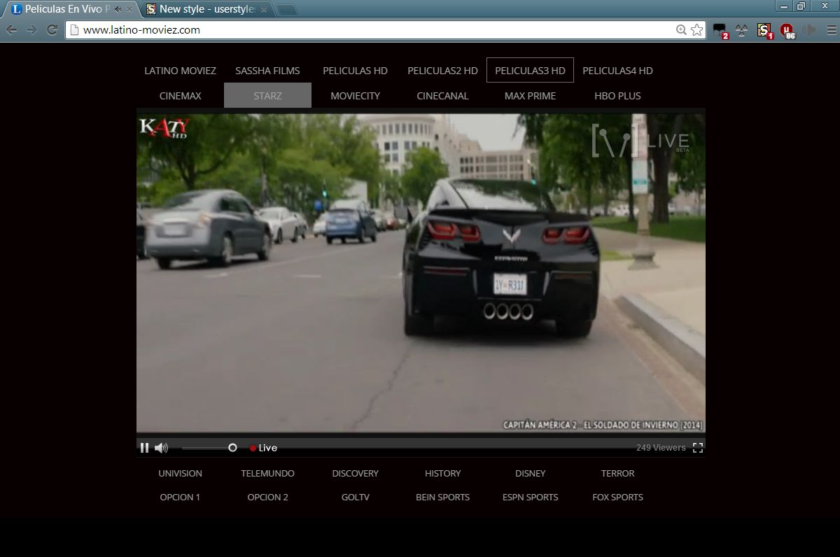Mute the video player volume

[x=161, y=448]
